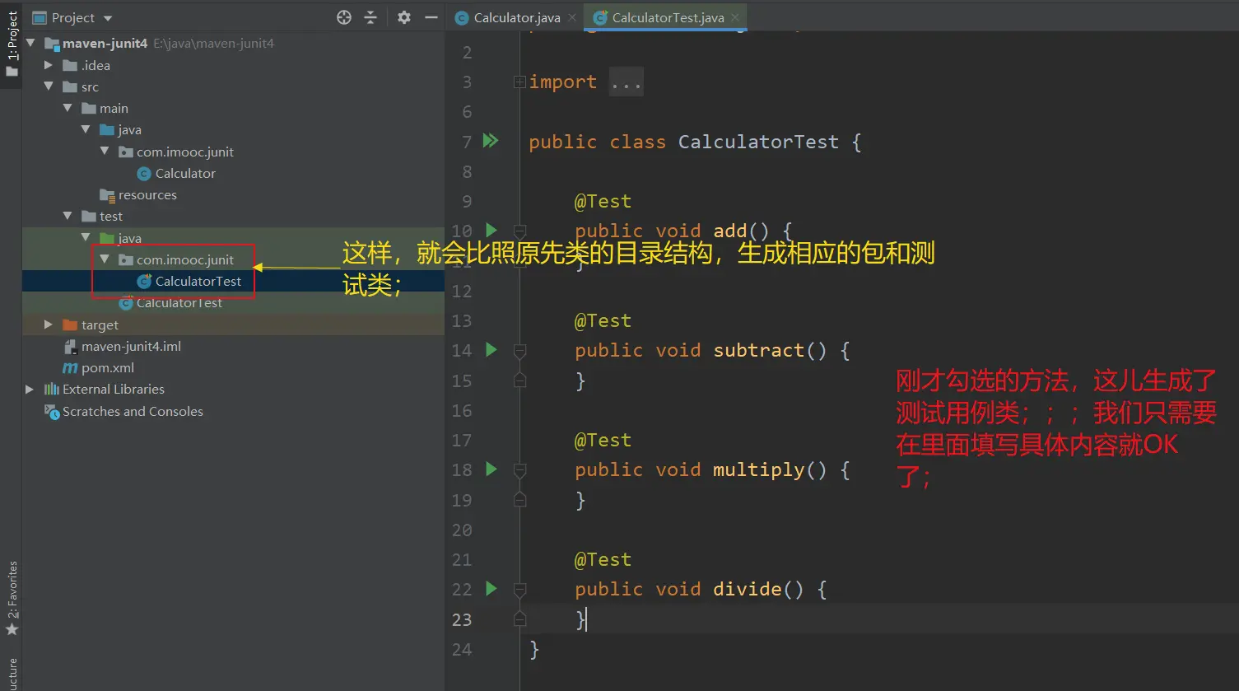Collapse the java folder arrow under test
Image resolution: width=1239 pixels, height=691 pixels.
86,238
